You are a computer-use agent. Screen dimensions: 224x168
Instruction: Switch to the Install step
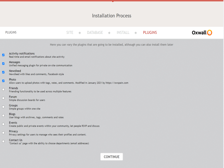123,32
